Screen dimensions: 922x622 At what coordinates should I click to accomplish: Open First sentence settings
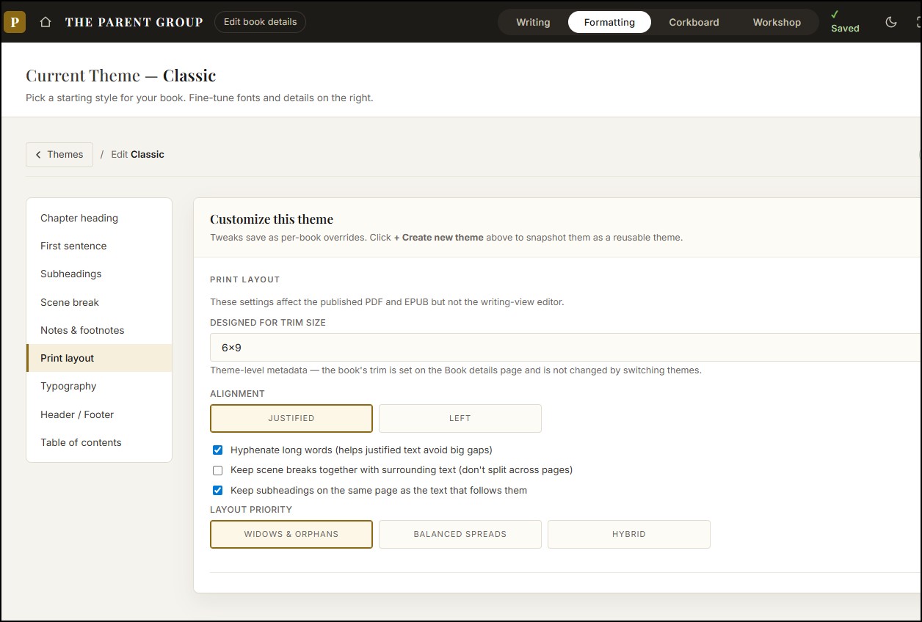[99, 246]
